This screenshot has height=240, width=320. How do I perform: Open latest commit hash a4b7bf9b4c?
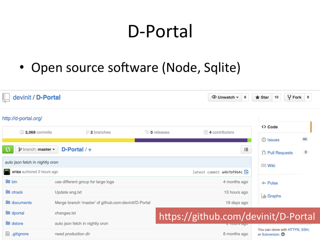(x=232, y=172)
